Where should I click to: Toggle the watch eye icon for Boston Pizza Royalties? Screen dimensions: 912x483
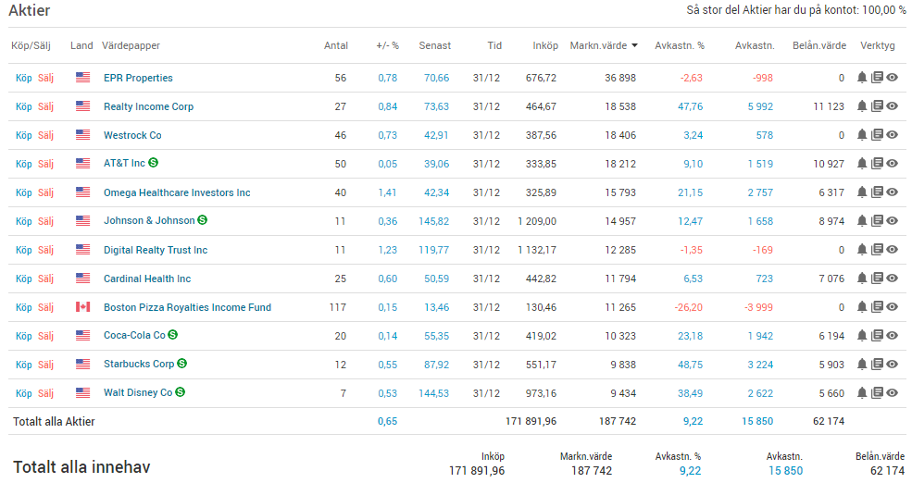click(893, 307)
